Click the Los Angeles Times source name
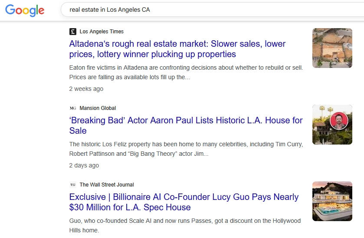Viewport: 364px width, 238px height. 102,32
